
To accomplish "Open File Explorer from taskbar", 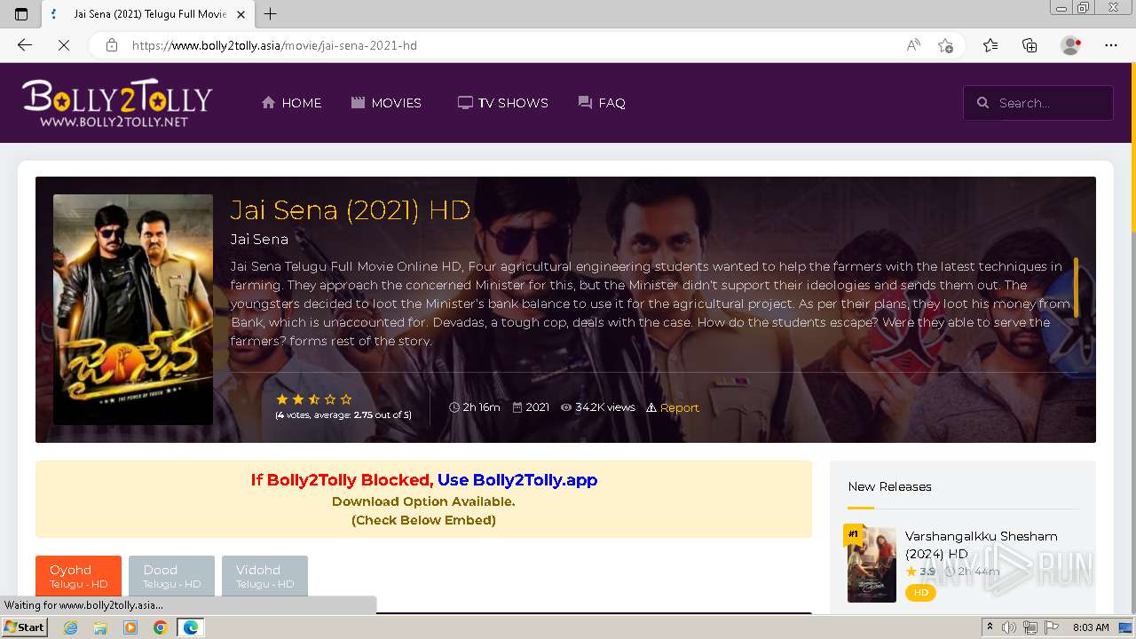I will click(100, 627).
